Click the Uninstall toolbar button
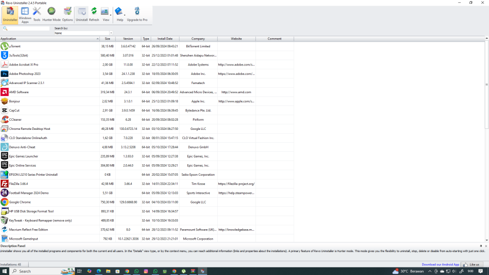 (82, 15)
